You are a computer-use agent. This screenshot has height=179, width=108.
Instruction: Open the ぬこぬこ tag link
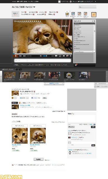tap(32, 12)
